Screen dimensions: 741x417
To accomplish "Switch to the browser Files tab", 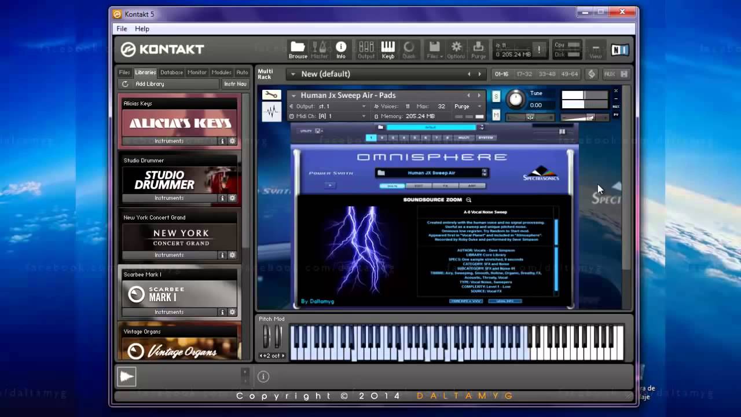I will point(124,72).
